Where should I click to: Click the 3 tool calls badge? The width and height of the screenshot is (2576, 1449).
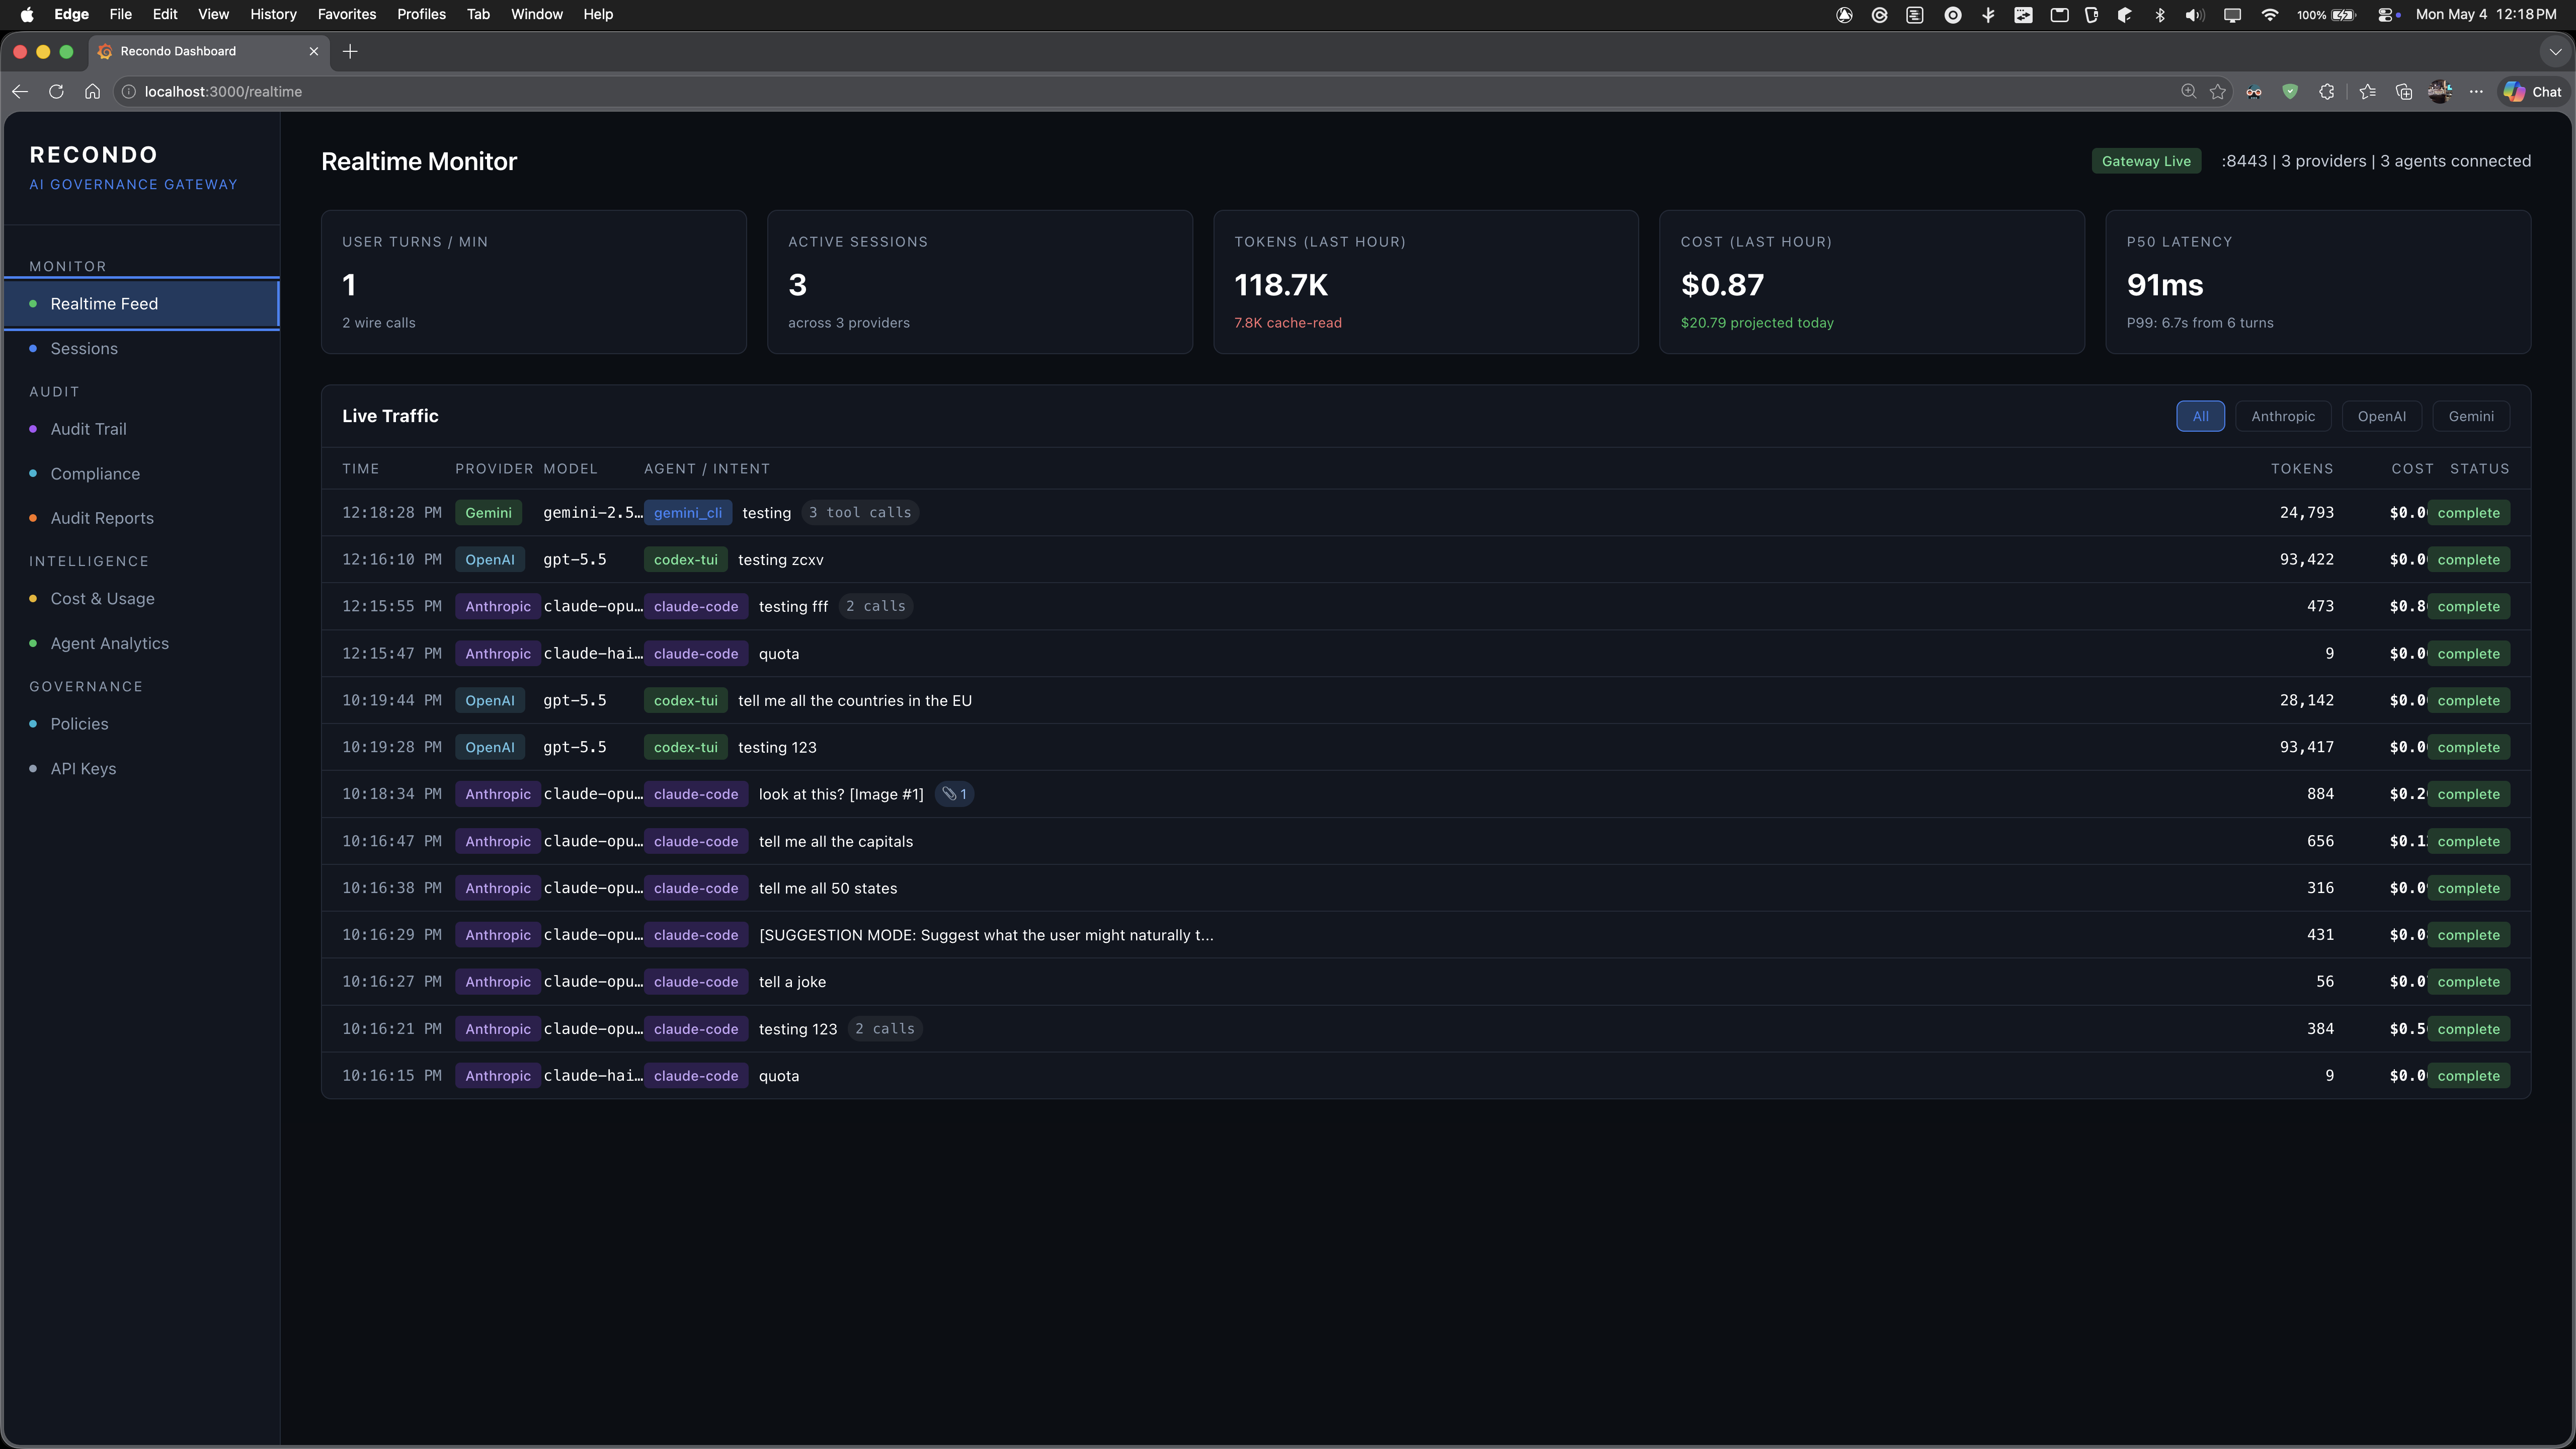point(860,513)
